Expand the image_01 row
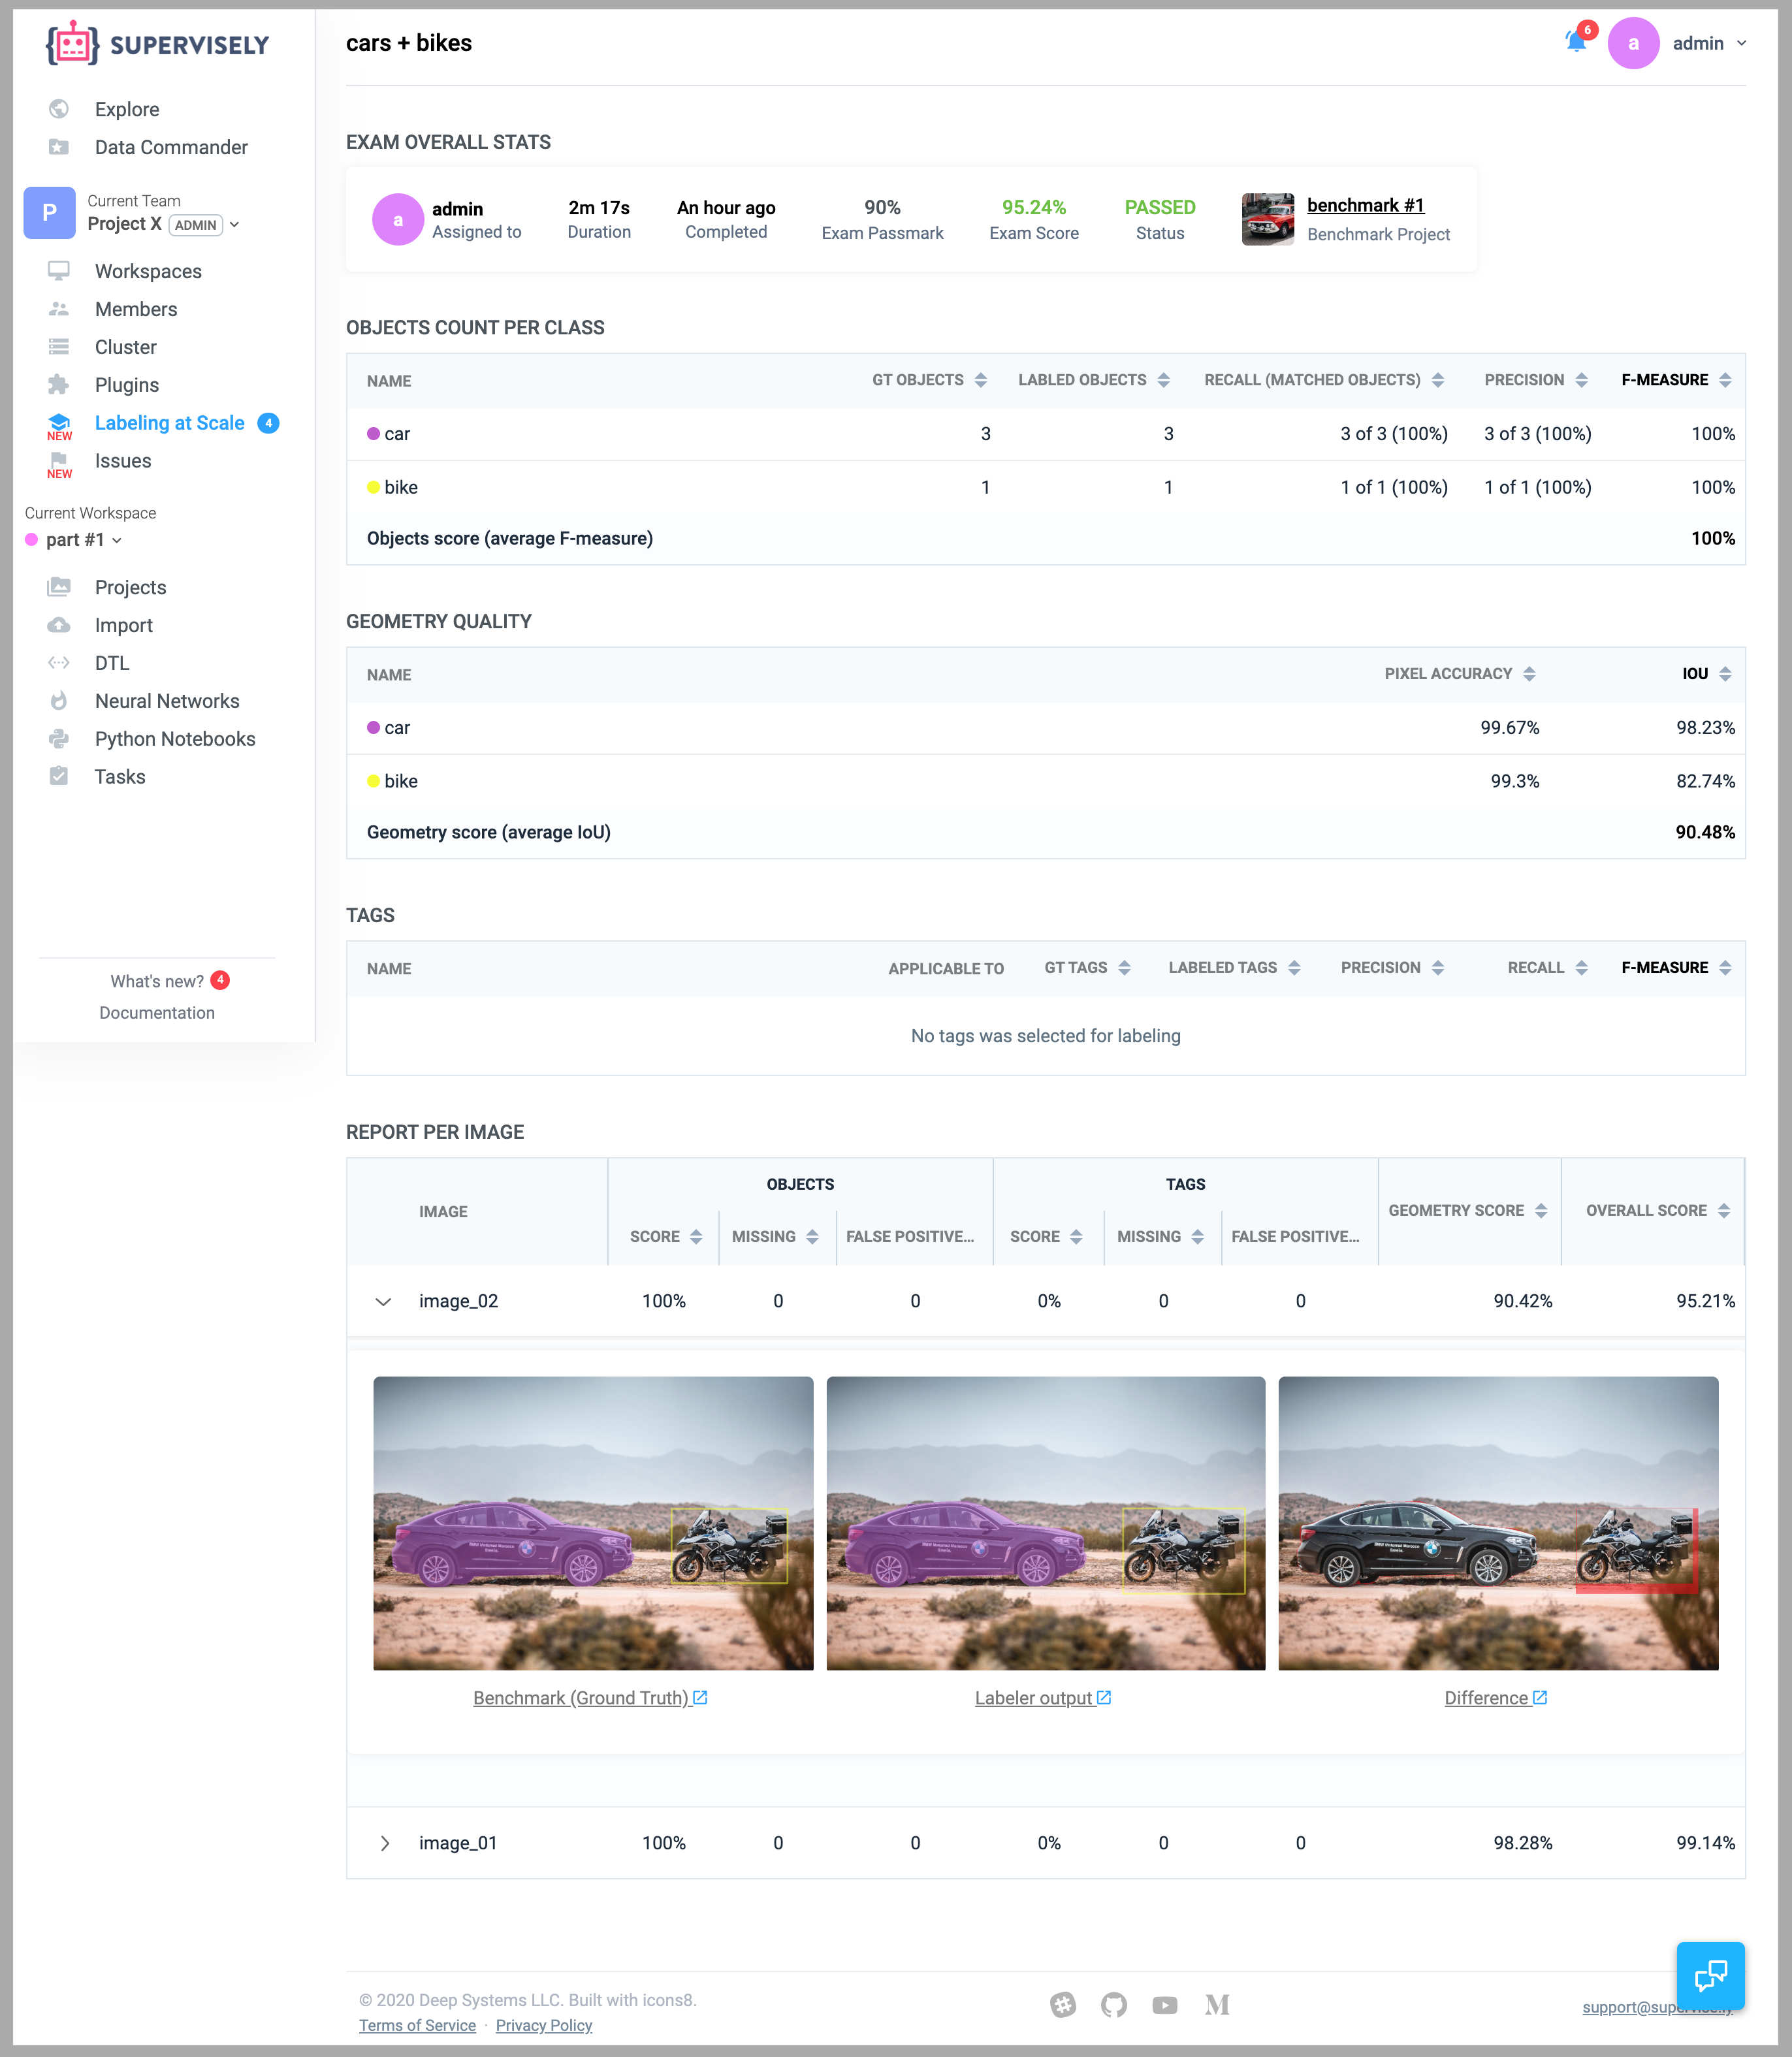 click(385, 1843)
